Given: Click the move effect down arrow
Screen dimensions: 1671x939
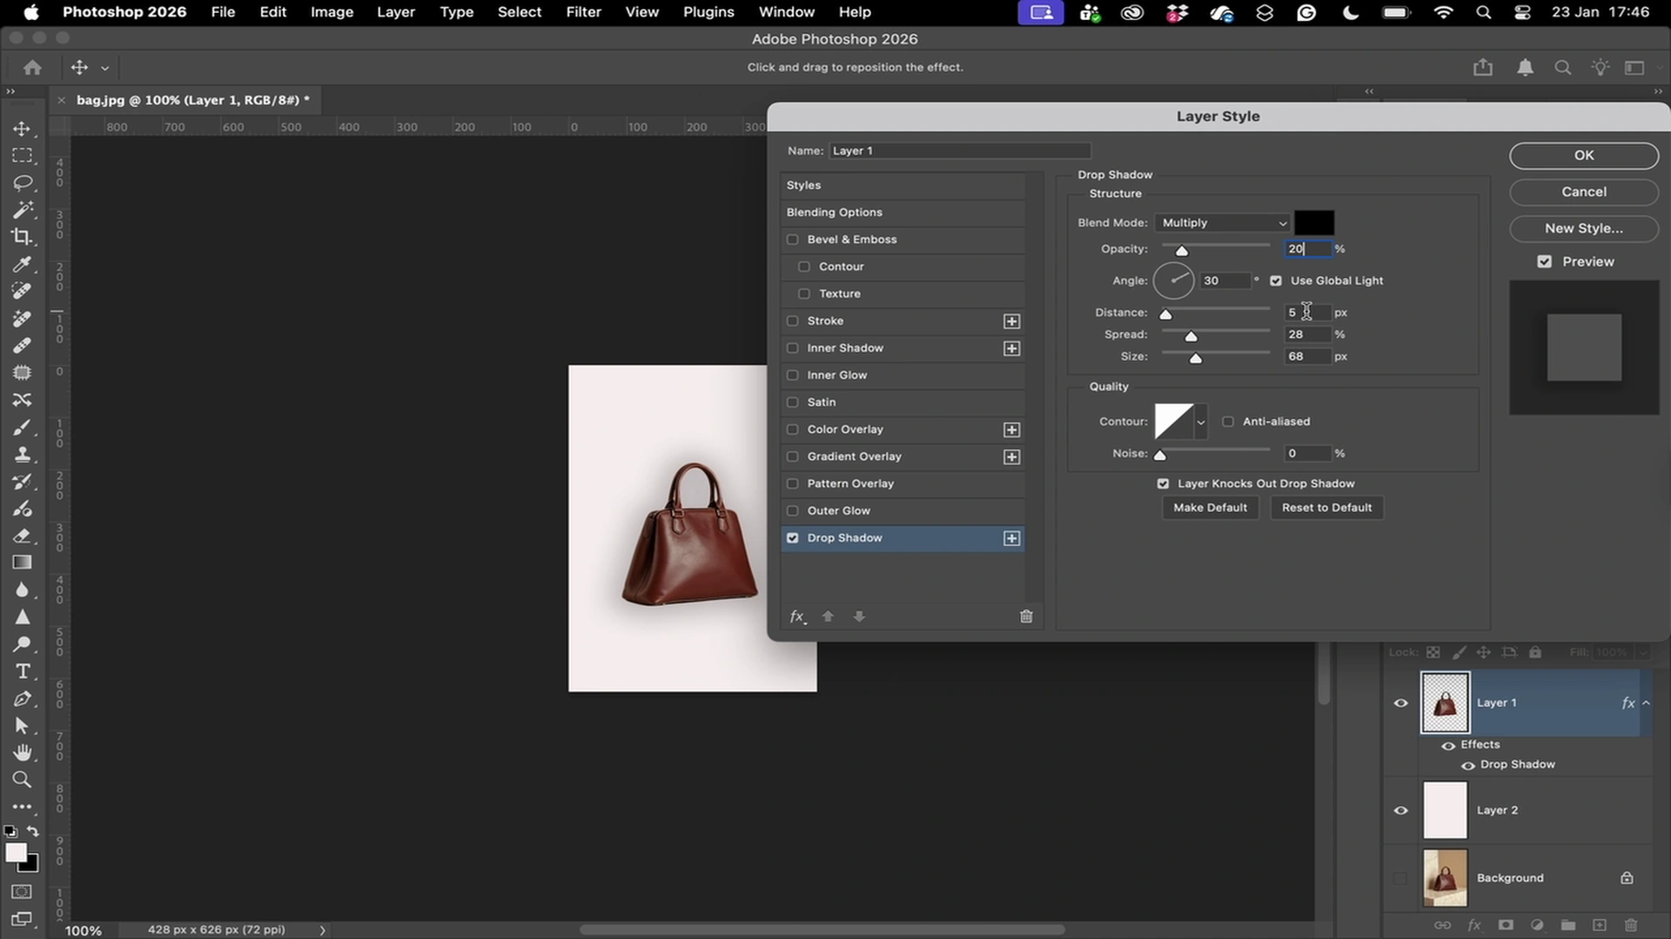Looking at the screenshot, I should pos(859,616).
